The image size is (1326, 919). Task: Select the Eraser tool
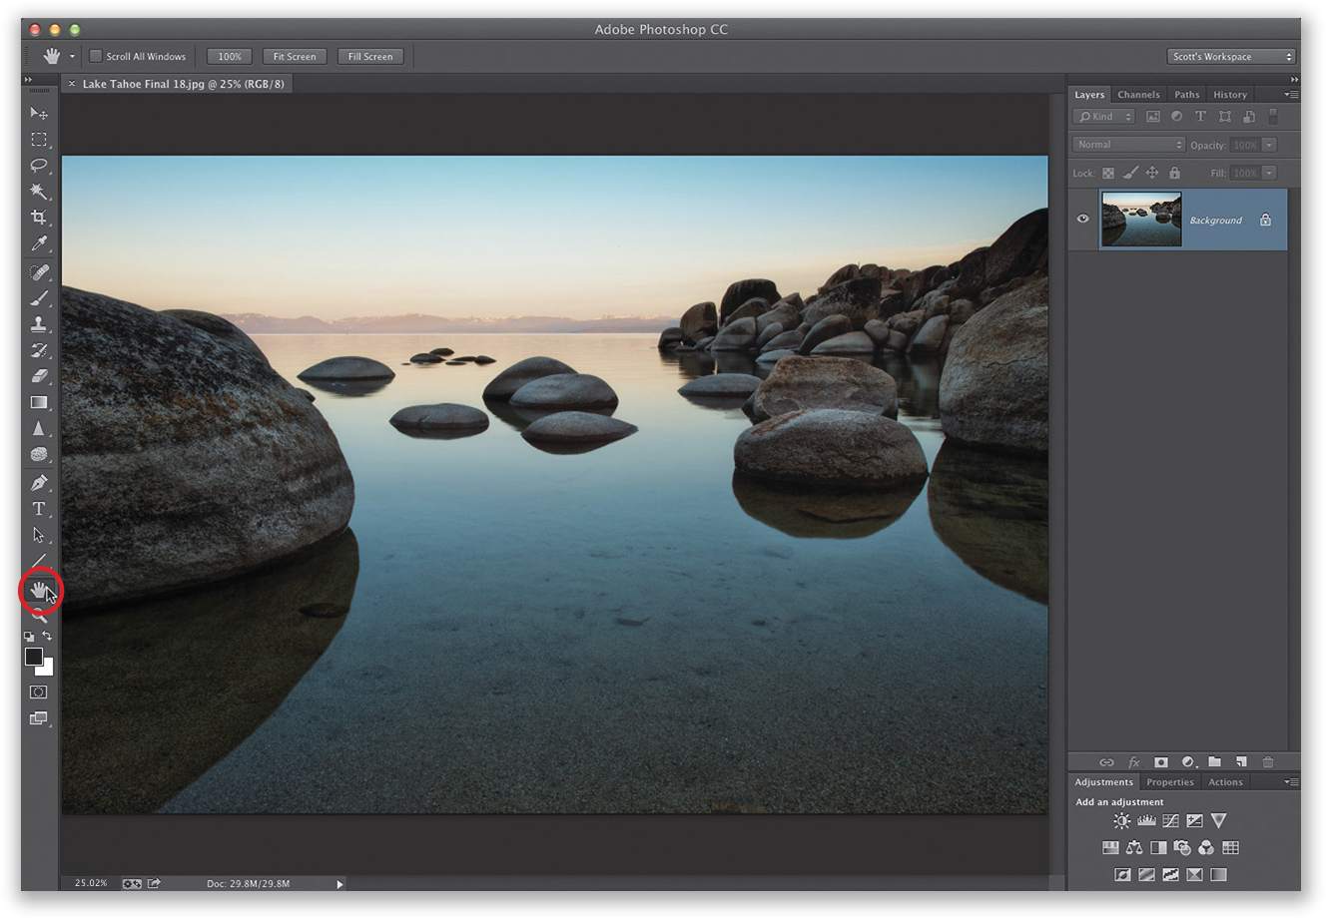click(x=39, y=376)
